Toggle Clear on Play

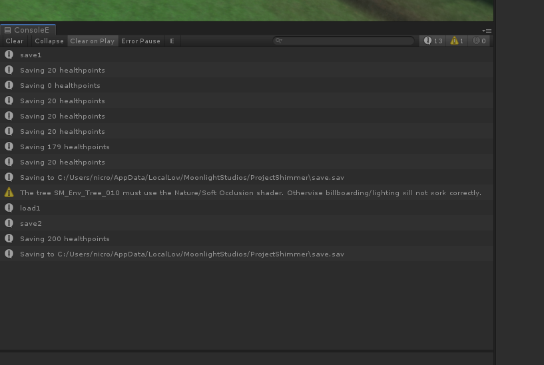click(x=93, y=41)
